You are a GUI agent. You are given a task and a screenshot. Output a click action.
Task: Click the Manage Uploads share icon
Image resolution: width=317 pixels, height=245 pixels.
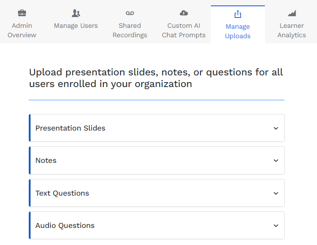coord(238,14)
